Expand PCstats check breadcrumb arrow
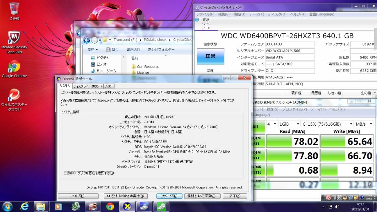This screenshot has width=377, height=212. (x=170, y=40)
